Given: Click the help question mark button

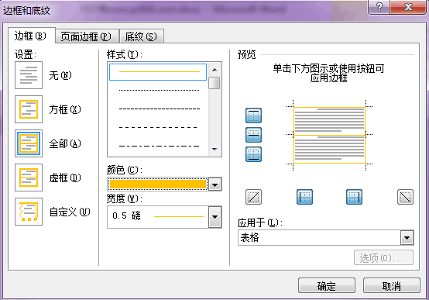Looking at the screenshot, I should 379,7.
